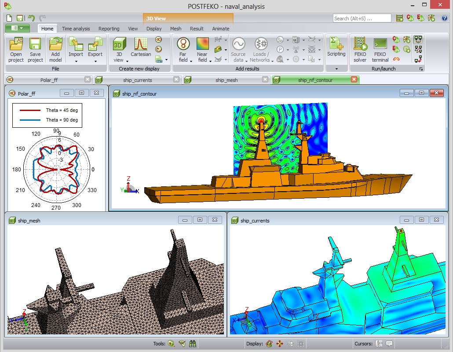Click the orange infinity icon in Run/launch

(396, 59)
